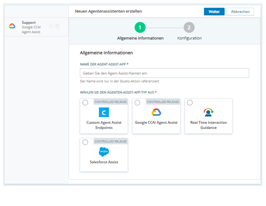Click the Google CCAI Agent Assist card label
The height and width of the screenshot is (206, 266).
click(156, 123)
